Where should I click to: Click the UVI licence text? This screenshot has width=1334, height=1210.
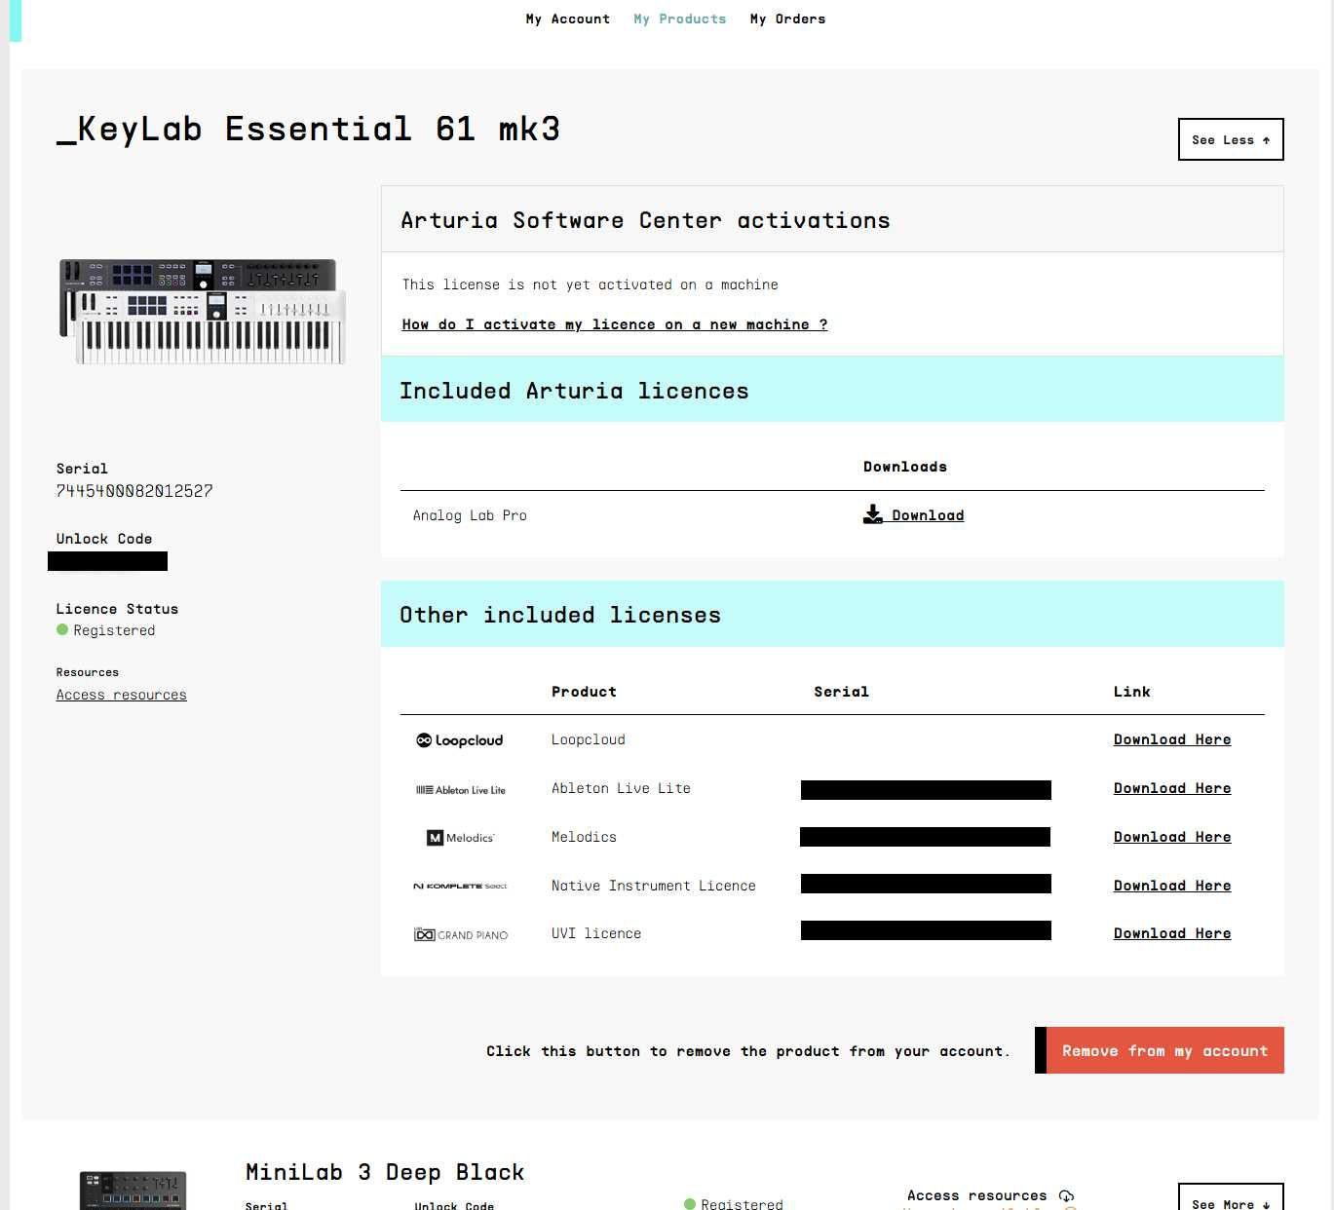(x=596, y=933)
